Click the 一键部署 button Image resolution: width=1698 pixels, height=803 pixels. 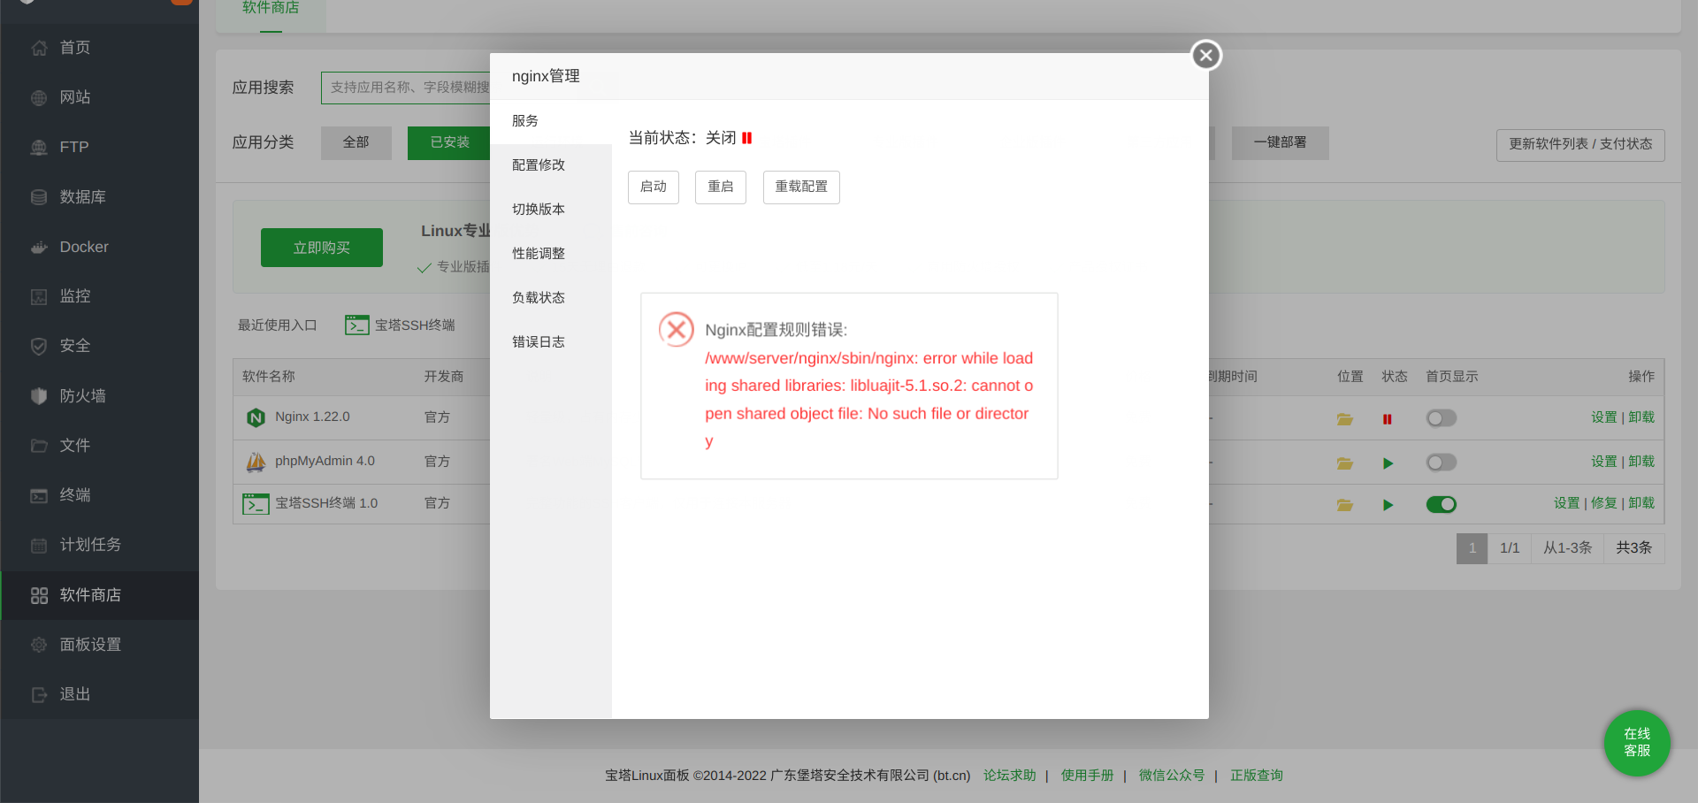(x=1280, y=142)
